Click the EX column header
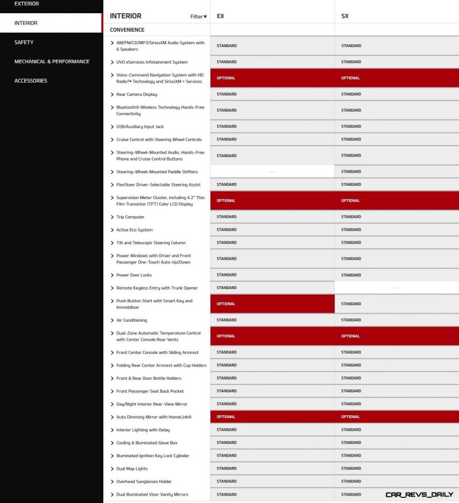Image resolution: width=459 pixels, height=503 pixels. point(220,16)
